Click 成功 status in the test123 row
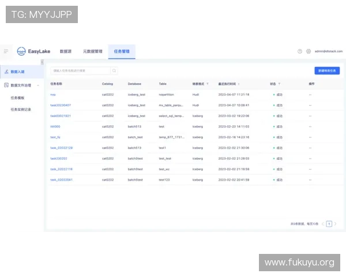 279,179
